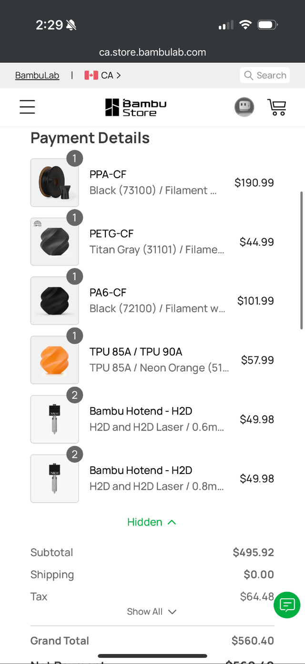Click the BambuLab link
This screenshot has width=305, height=664.
pos(37,75)
